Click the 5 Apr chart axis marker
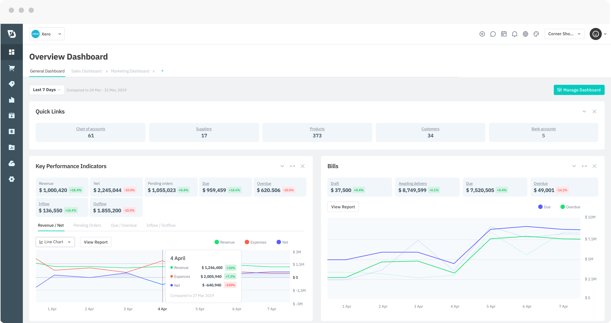 click(x=200, y=309)
